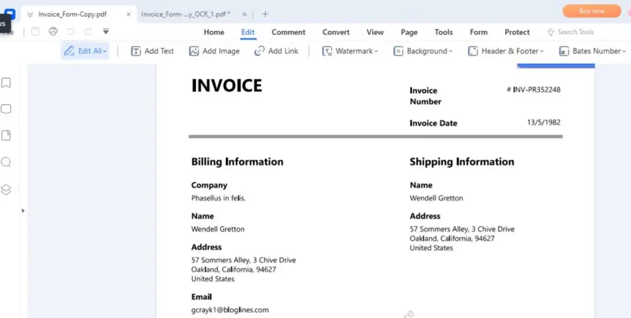Expand the Edit All dropdown
This screenshot has height=318, width=631.
pyautogui.click(x=85, y=51)
